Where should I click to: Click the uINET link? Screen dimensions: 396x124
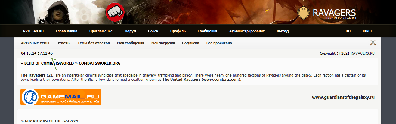(x=367, y=31)
